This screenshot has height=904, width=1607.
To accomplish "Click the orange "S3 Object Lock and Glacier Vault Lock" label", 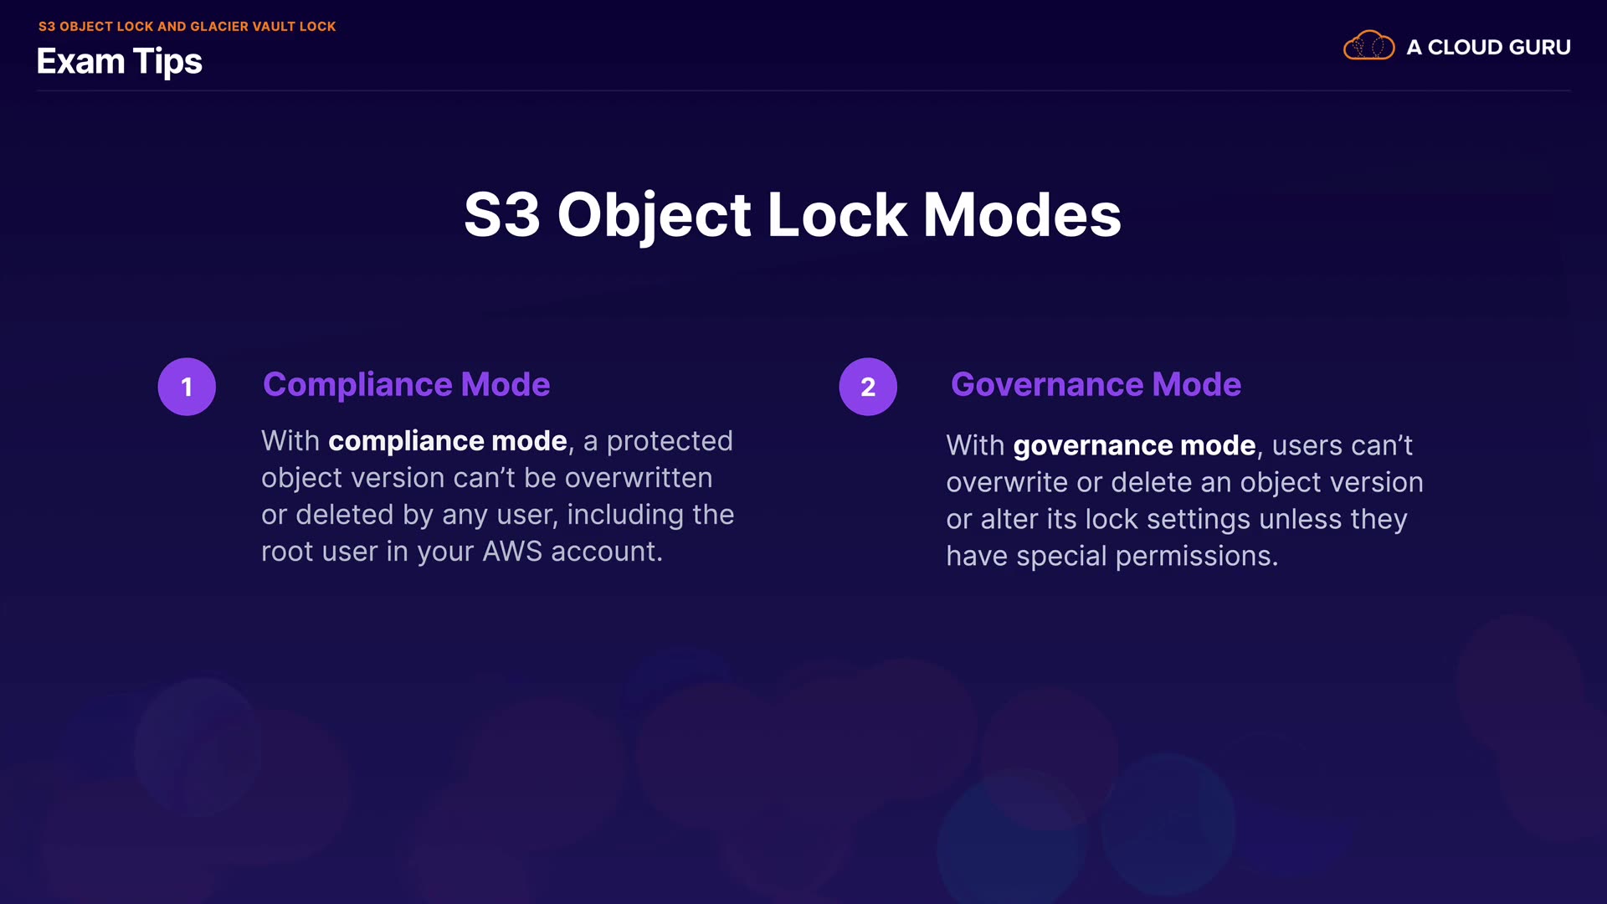I will coord(187,27).
